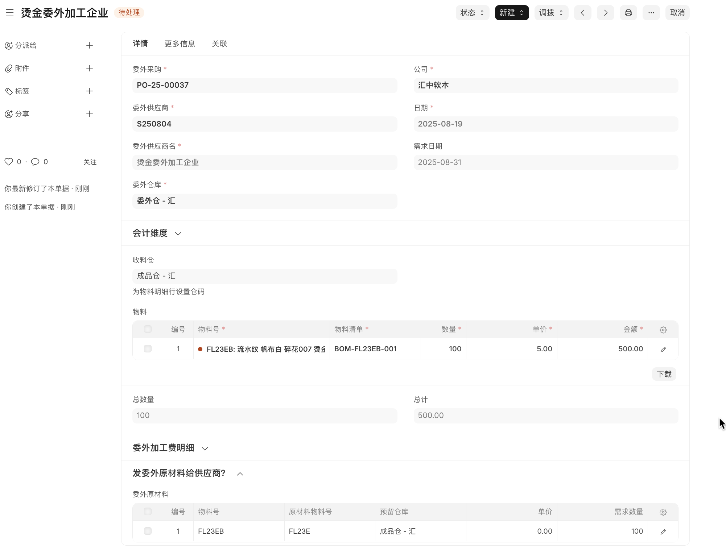
Task: Open the 状态 dropdown
Action: (x=472, y=13)
